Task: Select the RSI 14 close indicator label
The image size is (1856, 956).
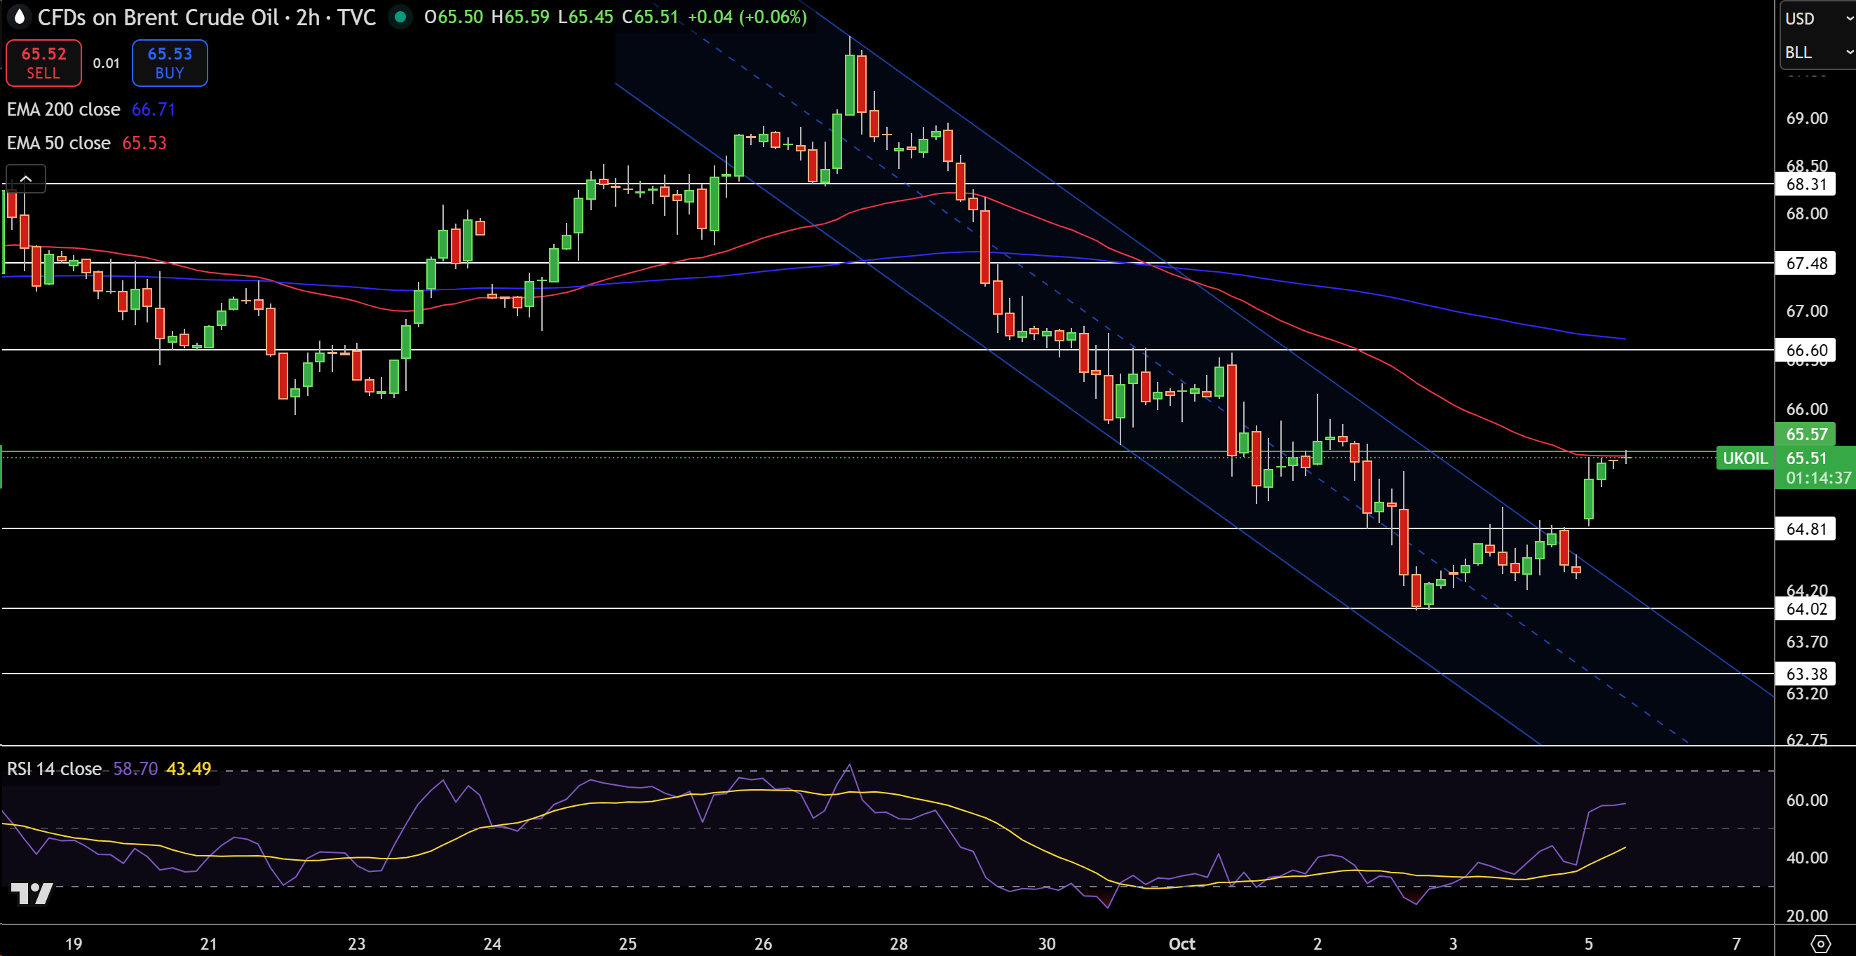Action: coord(54,769)
